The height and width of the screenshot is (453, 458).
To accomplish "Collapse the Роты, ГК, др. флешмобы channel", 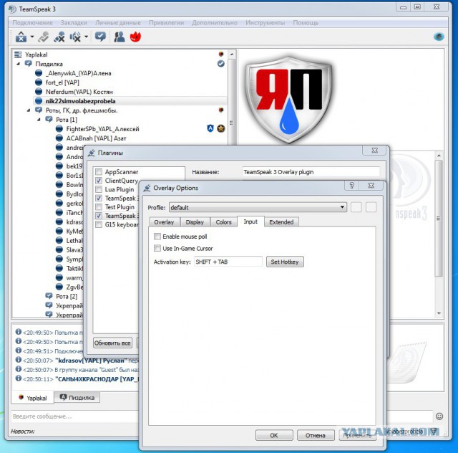I will click(x=29, y=110).
